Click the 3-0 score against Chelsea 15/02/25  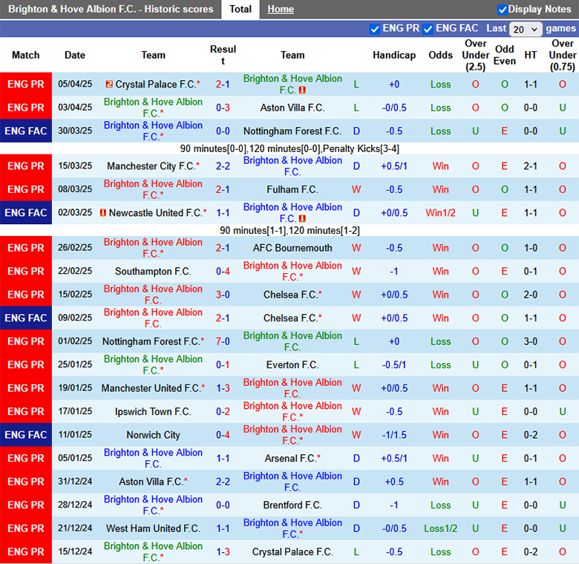click(223, 295)
